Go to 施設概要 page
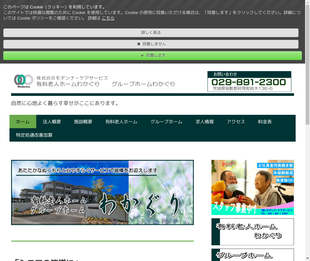Image resolution: width=310 pixels, height=261 pixels. 83,122
